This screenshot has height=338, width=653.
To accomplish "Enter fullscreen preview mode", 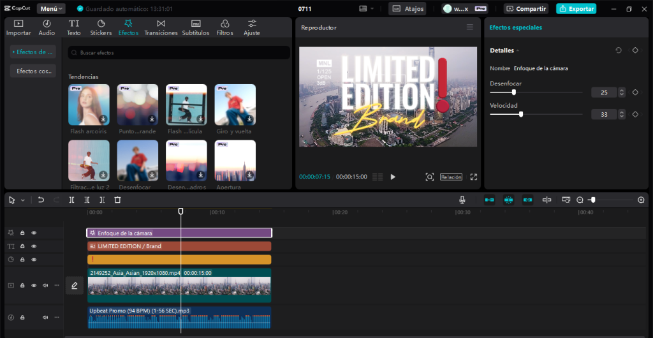I will pos(474,177).
